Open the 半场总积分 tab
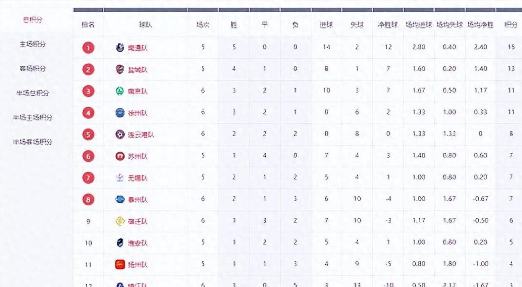Viewport: 522px width, 287px height. 33,93
